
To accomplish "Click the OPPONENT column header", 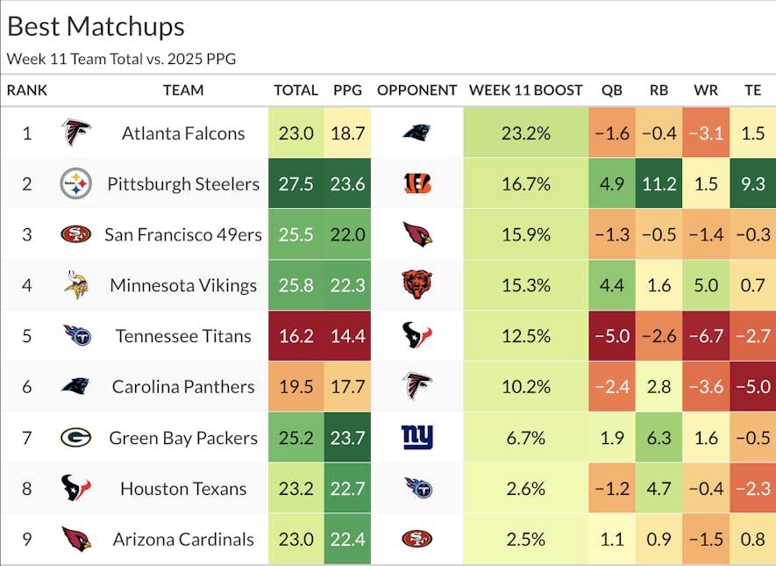I will pos(416,90).
